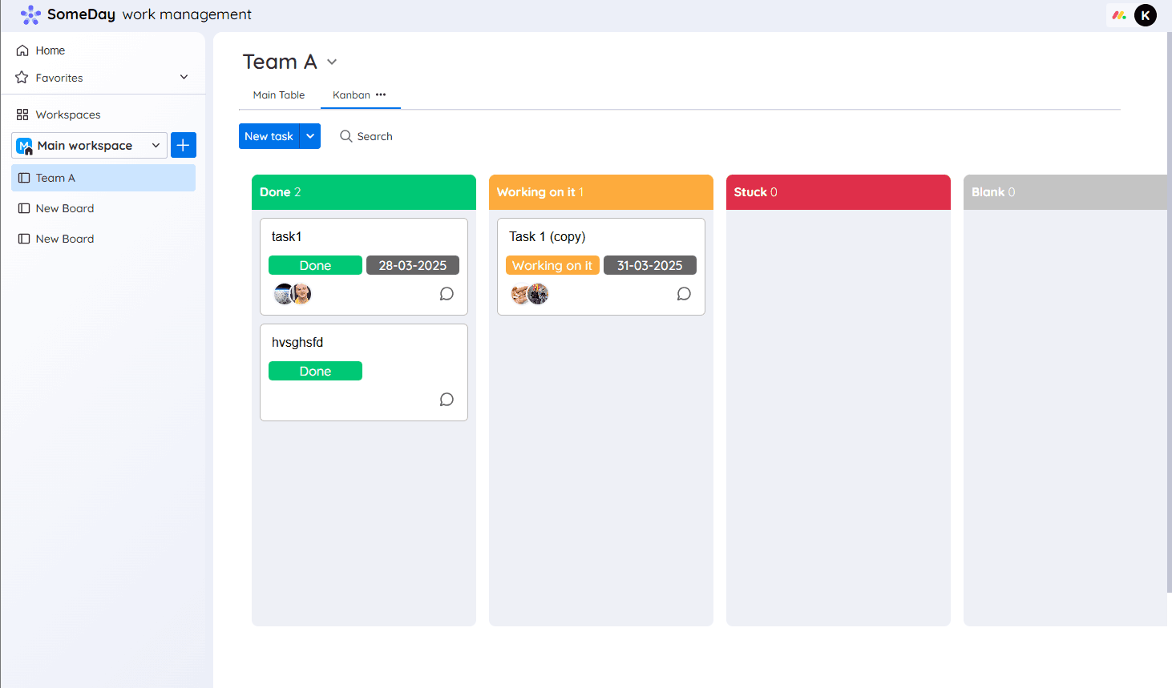
Task: Click the date 31-03-2025 on Task 1 (copy)
Action: pos(650,265)
